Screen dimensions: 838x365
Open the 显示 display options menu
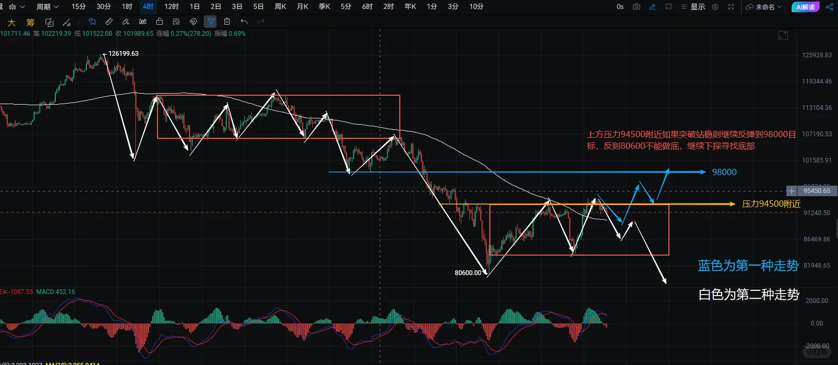click(693, 7)
